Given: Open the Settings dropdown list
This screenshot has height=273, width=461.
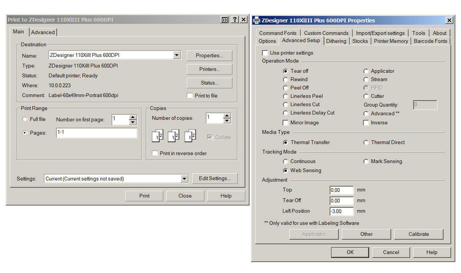Looking at the screenshot, I should (x=185, y=179).
